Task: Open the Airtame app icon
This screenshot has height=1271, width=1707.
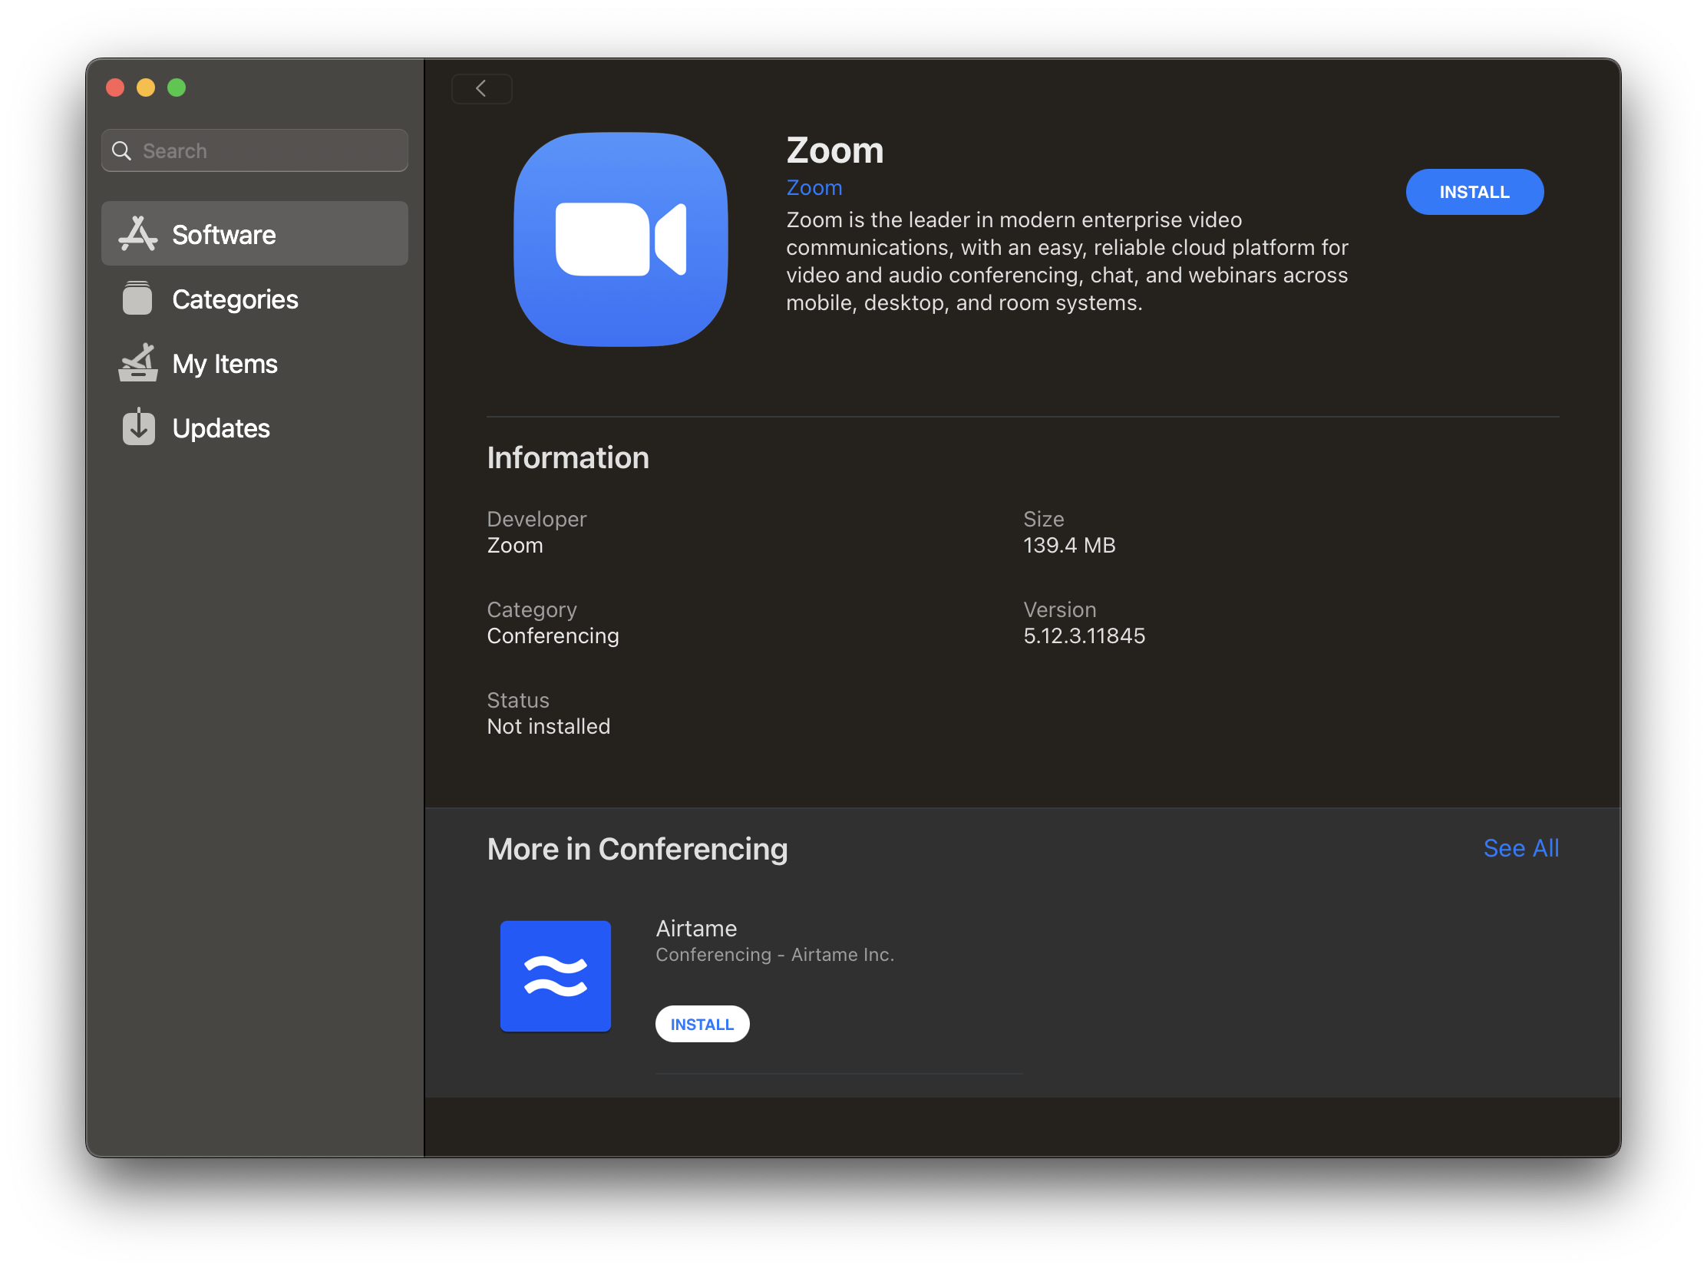Action: [x=556, y=976]
